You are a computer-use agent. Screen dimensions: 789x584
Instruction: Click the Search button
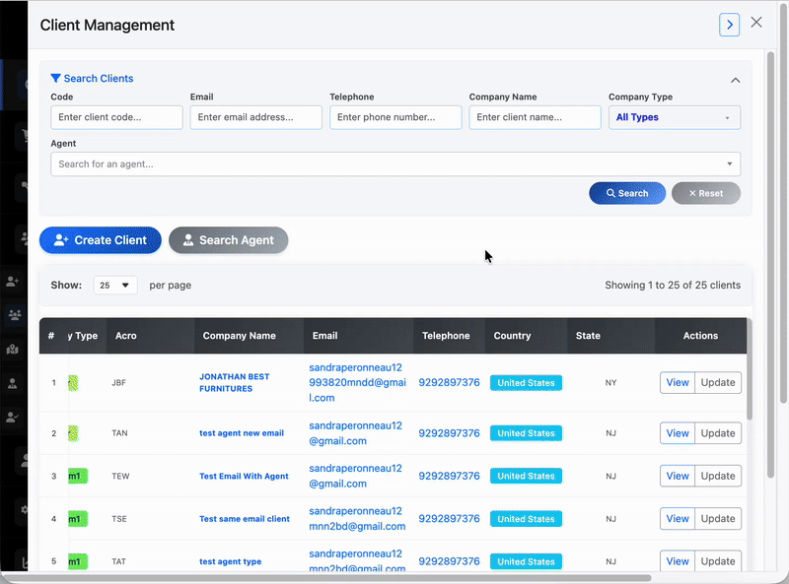pos(627,193)
